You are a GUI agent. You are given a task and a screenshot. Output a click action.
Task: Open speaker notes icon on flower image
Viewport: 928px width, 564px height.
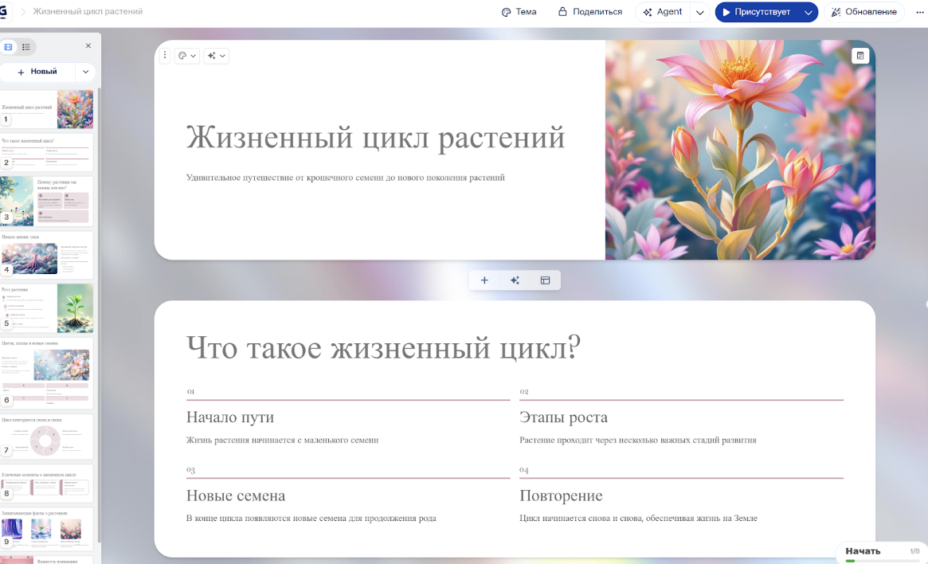point(859,56)
